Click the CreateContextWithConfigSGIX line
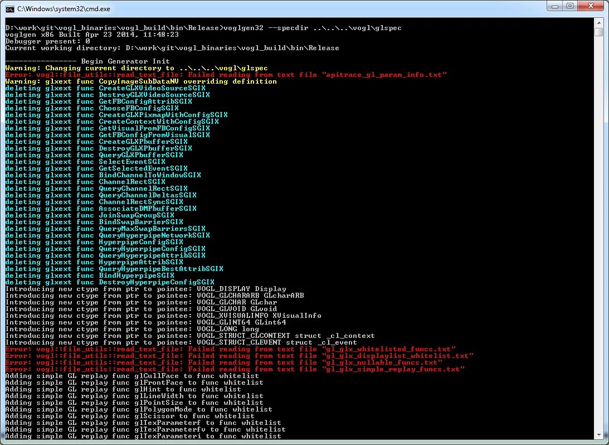The height and width of the screenshot is (445, 609). click(x=112, y=122)
